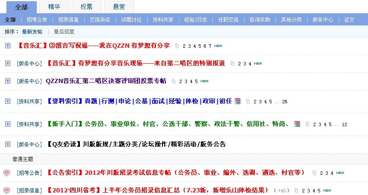This screenshot has width=368, height=195.
Task: Open QZZN音乐汇第二唱区决赛评审团投票专帖
Action: pyautogui.click(x=106, y=81)
